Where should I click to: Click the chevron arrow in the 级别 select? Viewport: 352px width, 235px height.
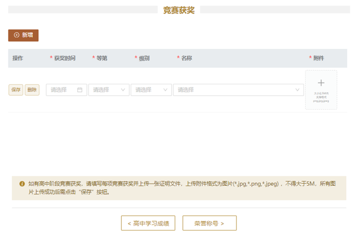[x=165, y=90]
